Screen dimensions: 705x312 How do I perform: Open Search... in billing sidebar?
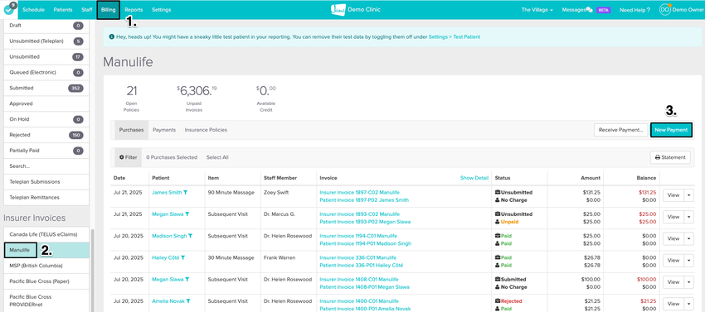[x=46, y=166]
